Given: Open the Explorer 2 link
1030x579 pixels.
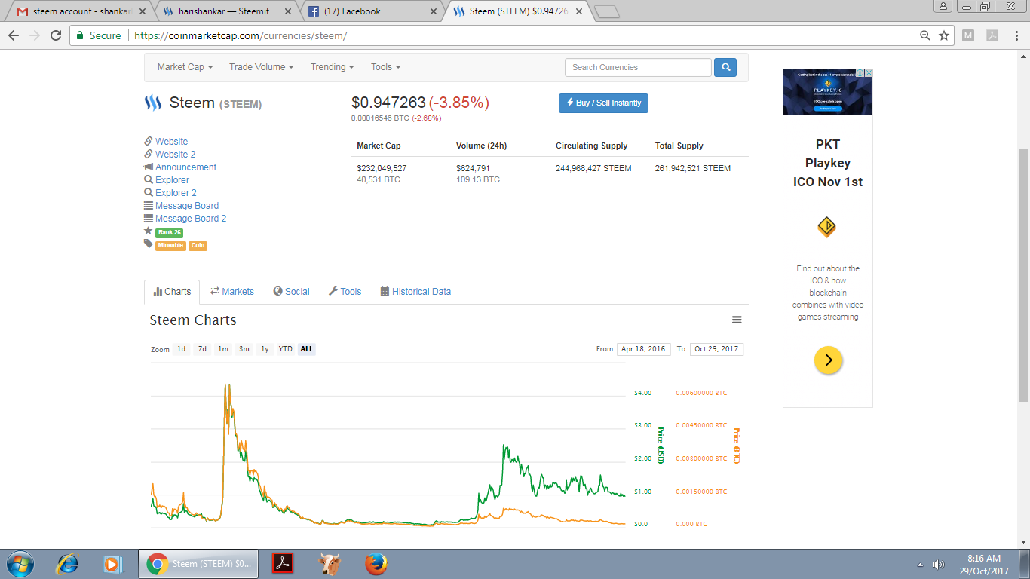Looking at the screenshot, I should 176,193.
